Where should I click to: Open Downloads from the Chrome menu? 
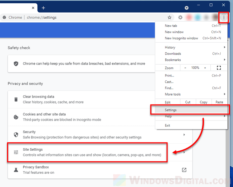[x=191, y=54]
